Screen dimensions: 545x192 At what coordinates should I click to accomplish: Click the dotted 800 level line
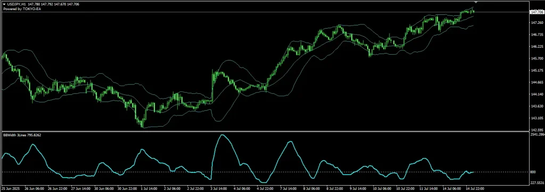(x=264, y=172)
